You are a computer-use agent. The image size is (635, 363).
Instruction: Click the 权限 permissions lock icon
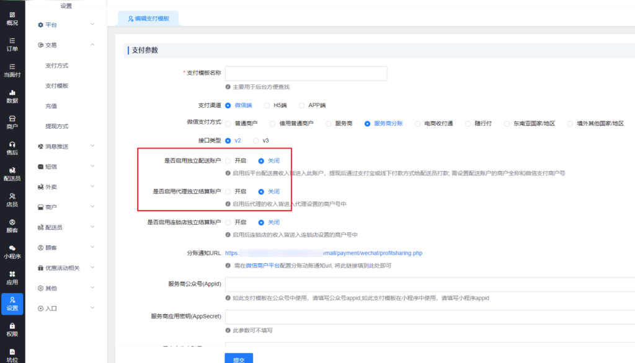click(x=12, y=326)
